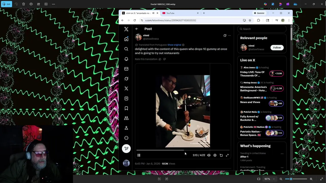Open Edit mode in Photos
The height and width of the screenshot is (183, 326).
[x=6, y=4]
